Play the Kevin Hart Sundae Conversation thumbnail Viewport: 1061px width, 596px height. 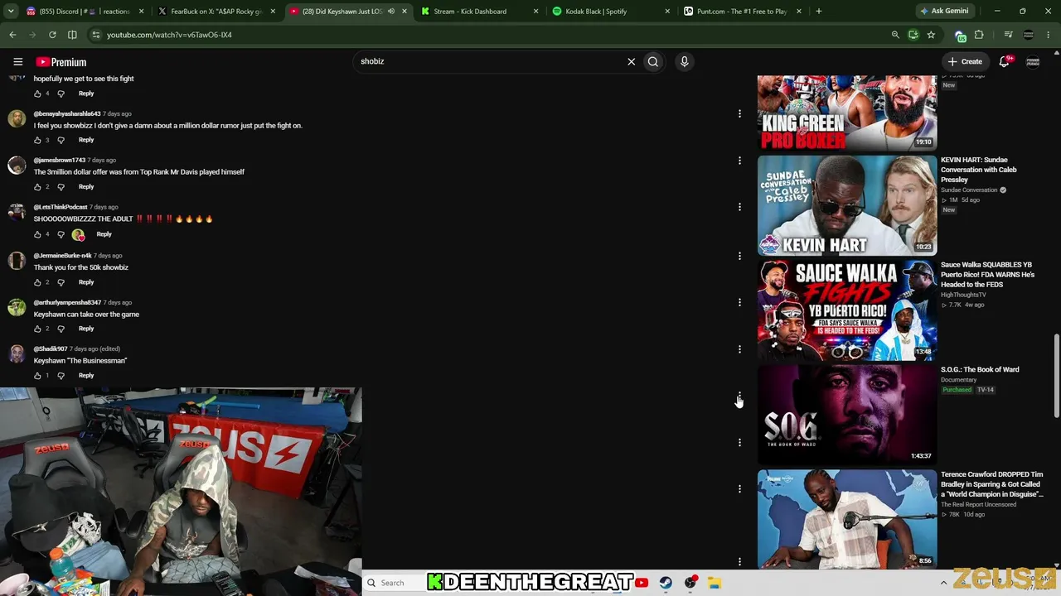point(847,205)
